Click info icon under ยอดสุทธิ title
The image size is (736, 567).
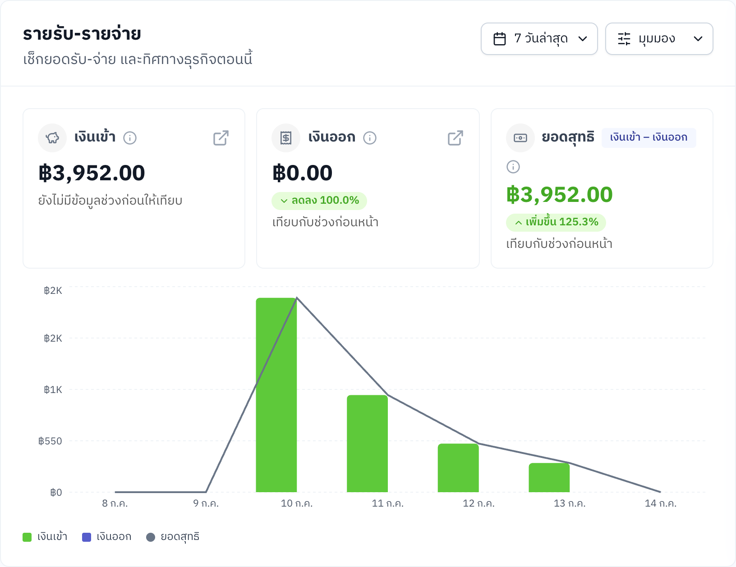pos(513,167)
